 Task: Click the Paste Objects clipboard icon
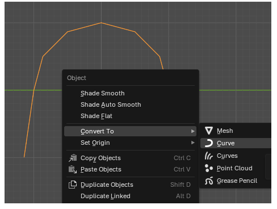point(73,169)
